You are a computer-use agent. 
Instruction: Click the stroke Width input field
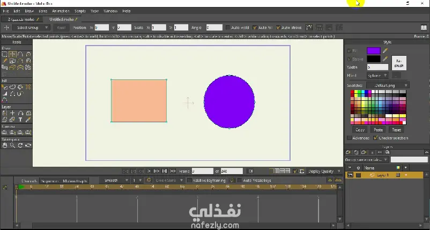tap(377, 67)
